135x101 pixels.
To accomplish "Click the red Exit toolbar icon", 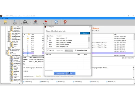I will click(65, 22).
